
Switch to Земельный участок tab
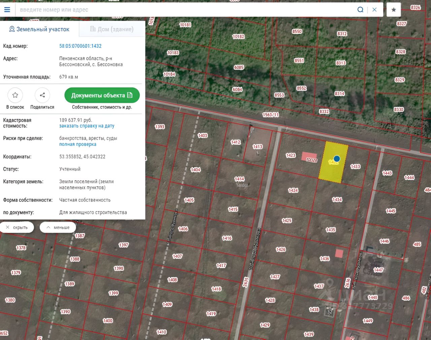point(39,29)
